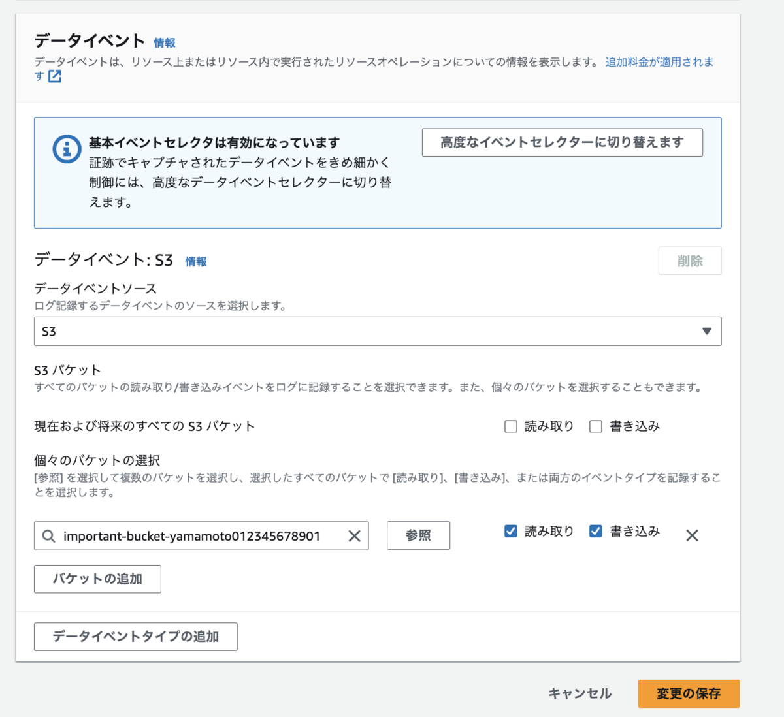This screenshot has width=784, height=717.
Task: Click the 基本イベントセレクタは有効になっています alert title
Action: pos(214,142)
